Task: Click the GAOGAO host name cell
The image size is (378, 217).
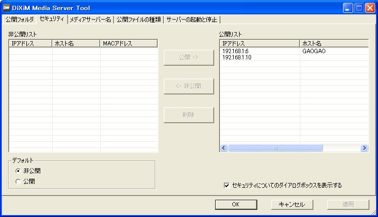Action: [314, 51]
